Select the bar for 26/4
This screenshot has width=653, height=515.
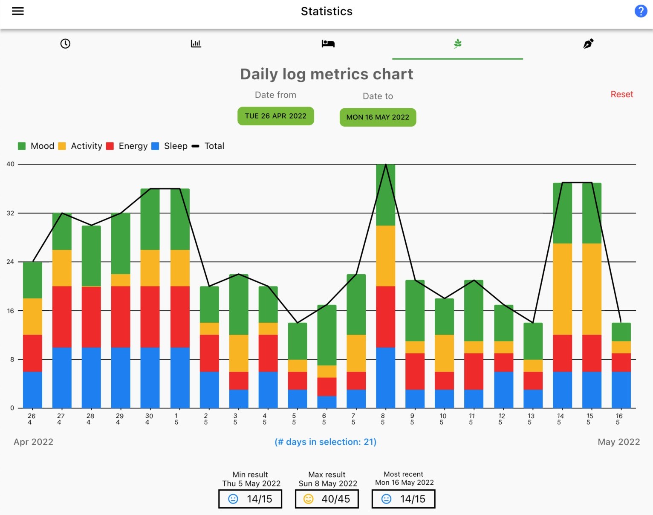tap(32, 335)
